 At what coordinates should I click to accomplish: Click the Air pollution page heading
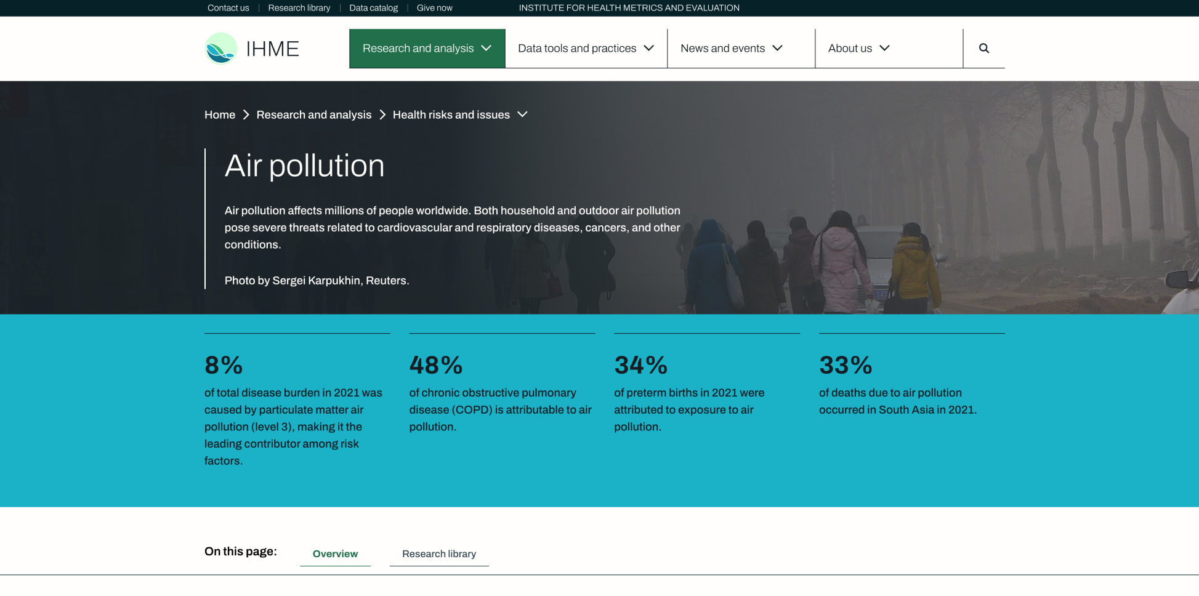point(304,166)
